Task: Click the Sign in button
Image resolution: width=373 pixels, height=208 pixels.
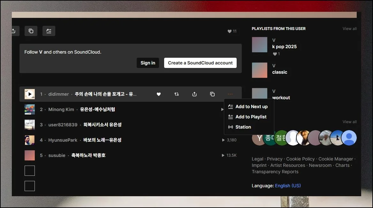Action: (148, 63)
